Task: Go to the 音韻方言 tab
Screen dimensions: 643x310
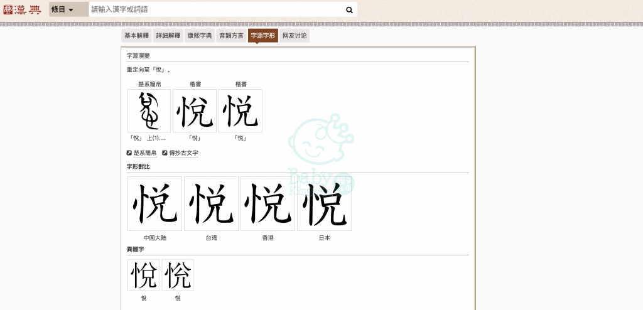Action: tap(231, 36)
